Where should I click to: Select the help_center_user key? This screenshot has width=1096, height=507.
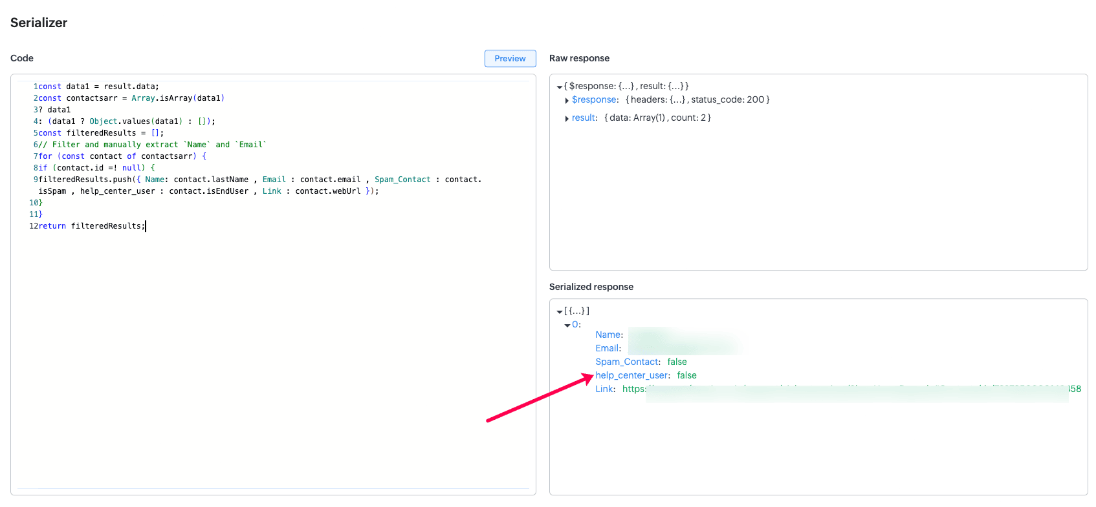click(632, 375)
